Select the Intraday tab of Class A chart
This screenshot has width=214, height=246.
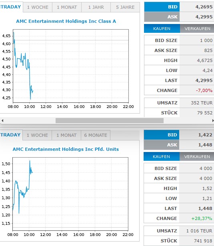click(x=11, y=7)
